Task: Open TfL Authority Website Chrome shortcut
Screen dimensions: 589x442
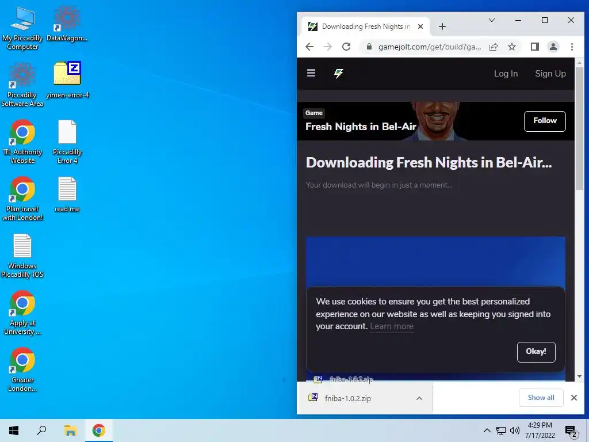Action: tap(22, 142)
